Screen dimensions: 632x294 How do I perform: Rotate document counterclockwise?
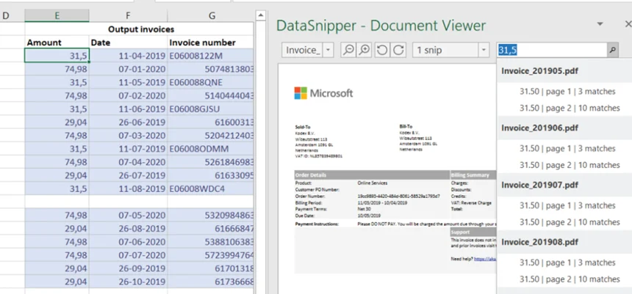[x=381, y=50]
